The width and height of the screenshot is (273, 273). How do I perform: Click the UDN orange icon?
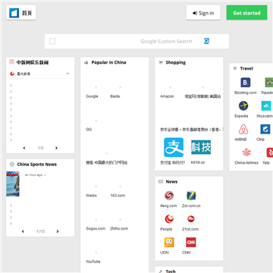169,242
